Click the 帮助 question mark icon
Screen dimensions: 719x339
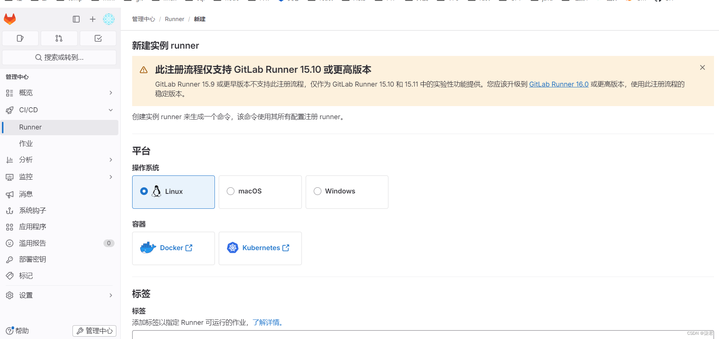[10, 331]
